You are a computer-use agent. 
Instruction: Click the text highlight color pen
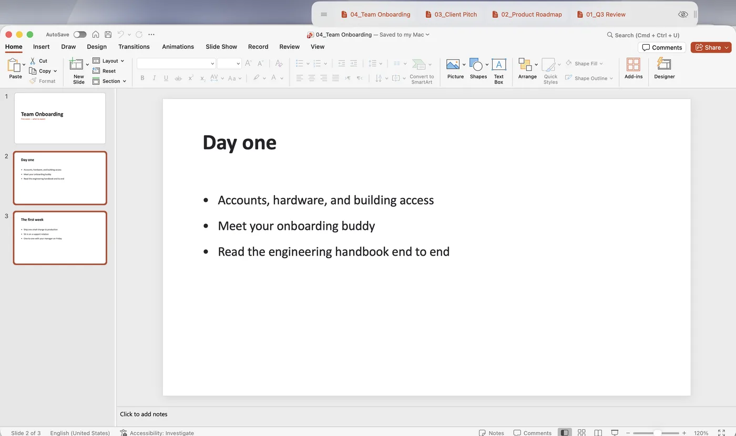[256, 78]
